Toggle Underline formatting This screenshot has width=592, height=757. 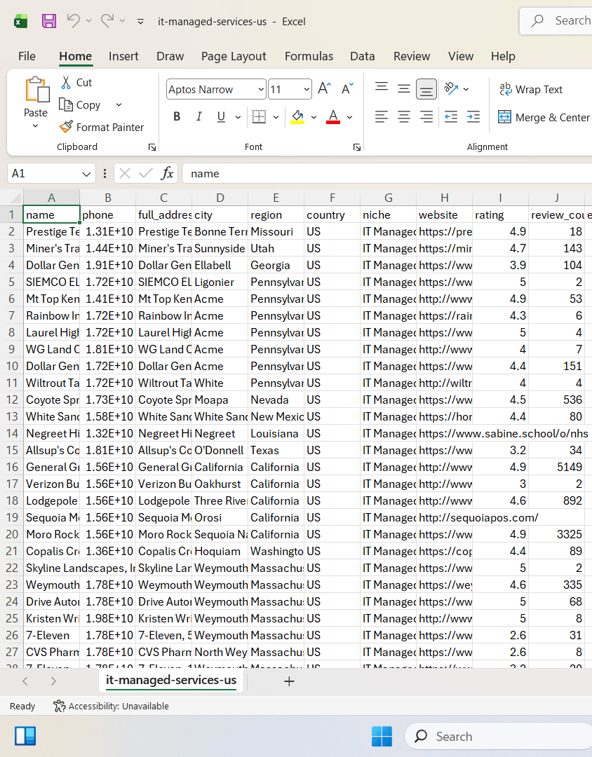[221, 116]
